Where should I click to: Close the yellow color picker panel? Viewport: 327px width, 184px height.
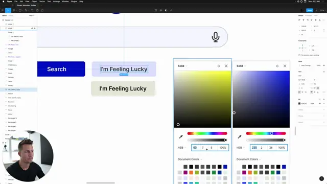click(x=226, y=66)
